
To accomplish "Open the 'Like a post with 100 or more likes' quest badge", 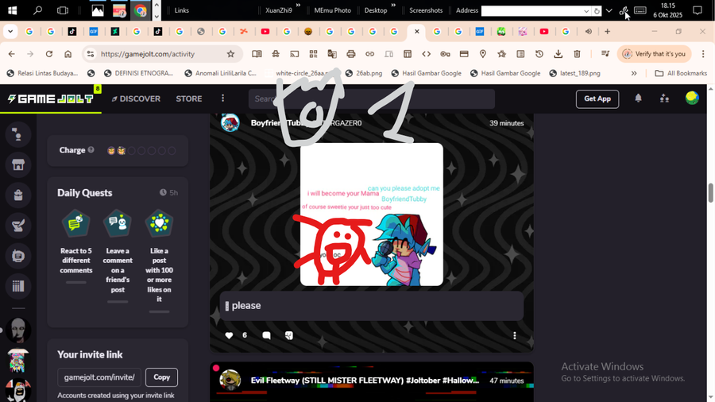I will click(x=159, y=223).
